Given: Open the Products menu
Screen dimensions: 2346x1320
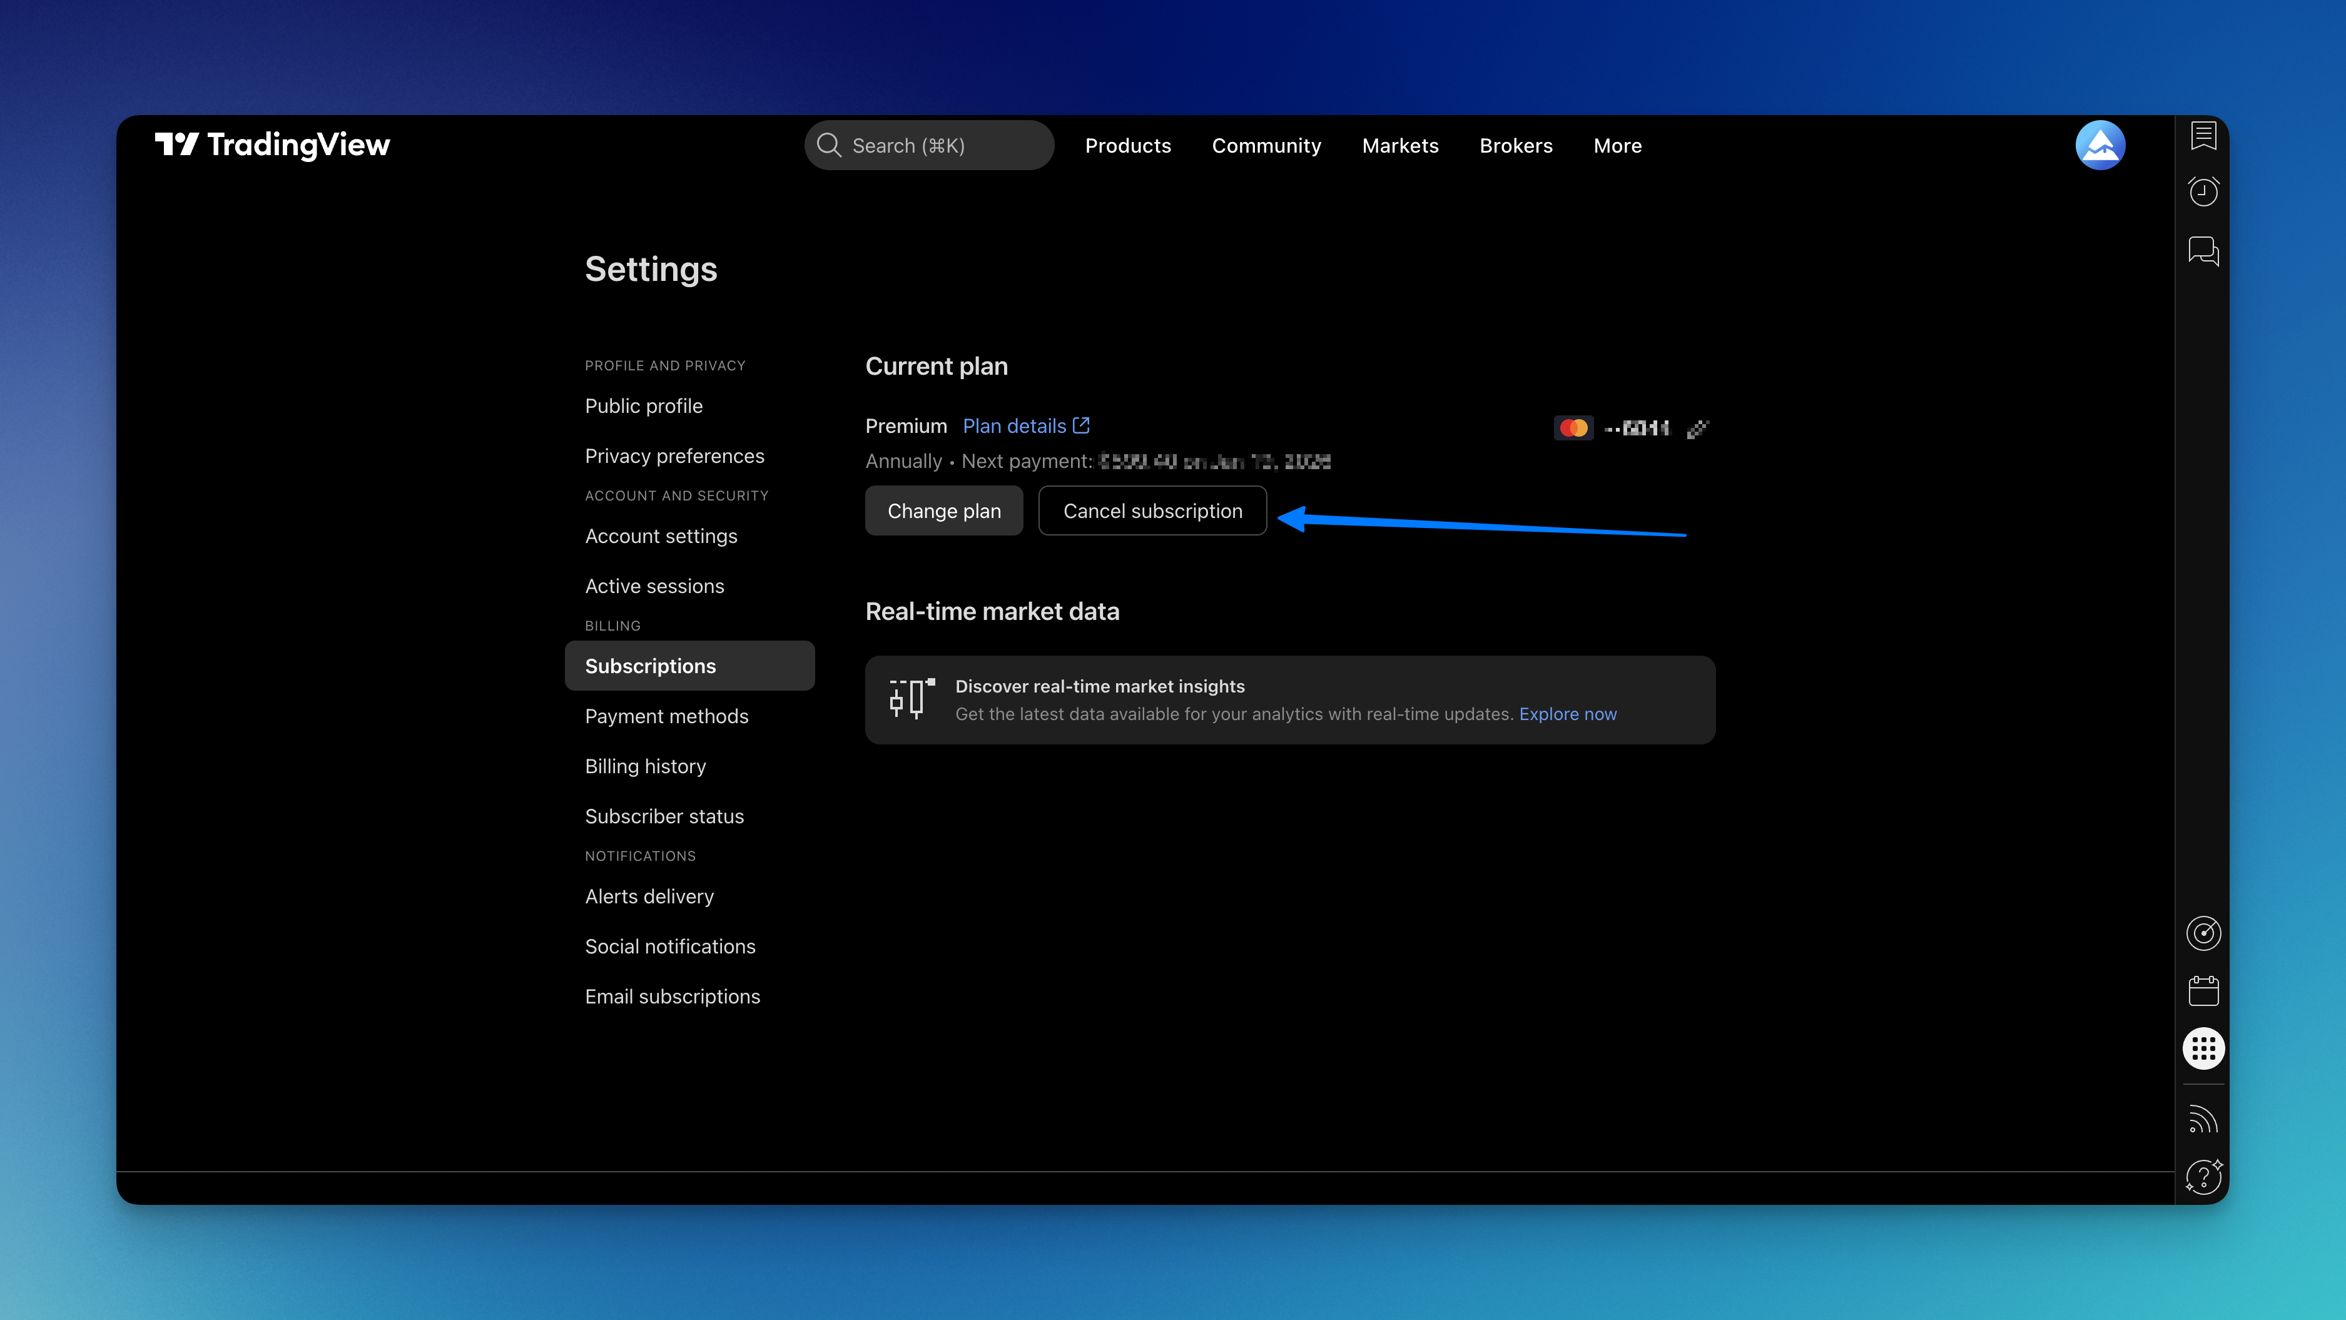Looking at the screenshot, I should point(1127,146).
